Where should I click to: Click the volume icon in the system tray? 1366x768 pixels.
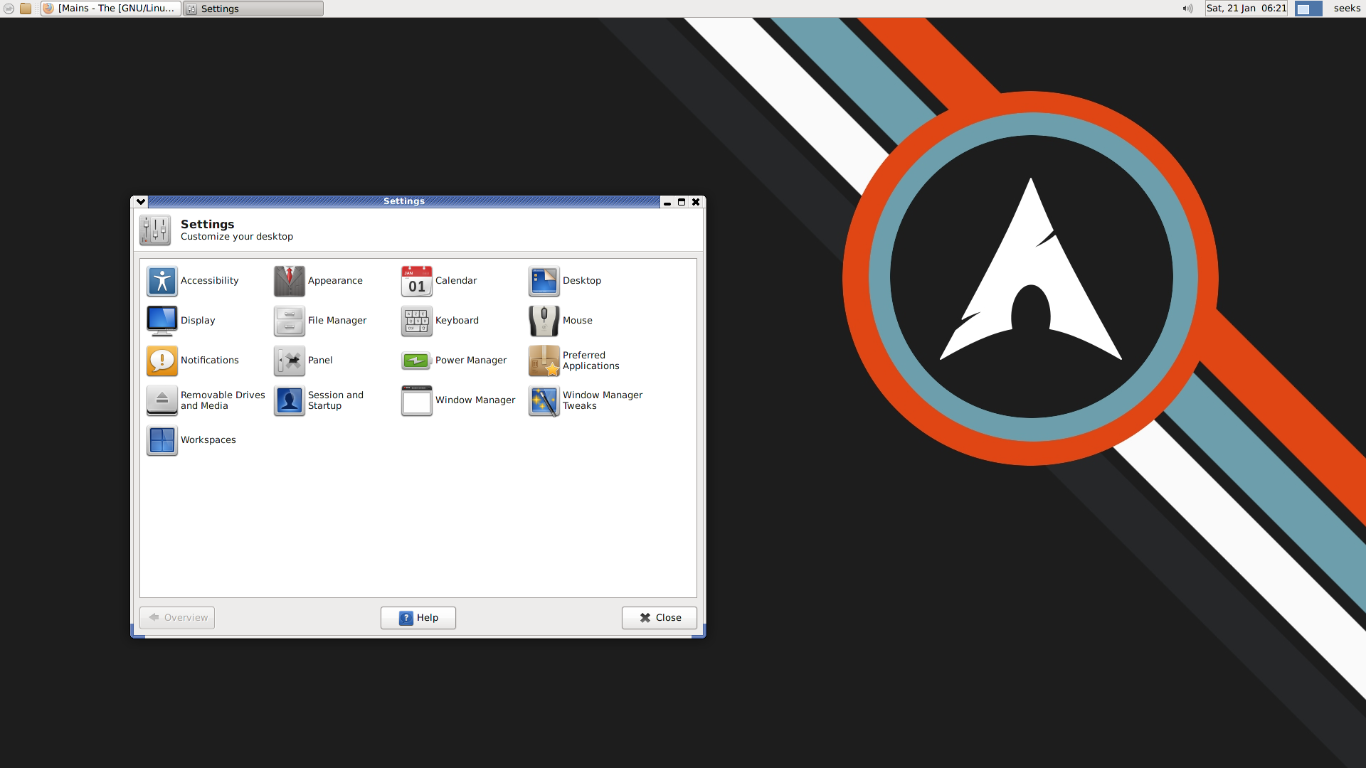(x=1187, y=9)
